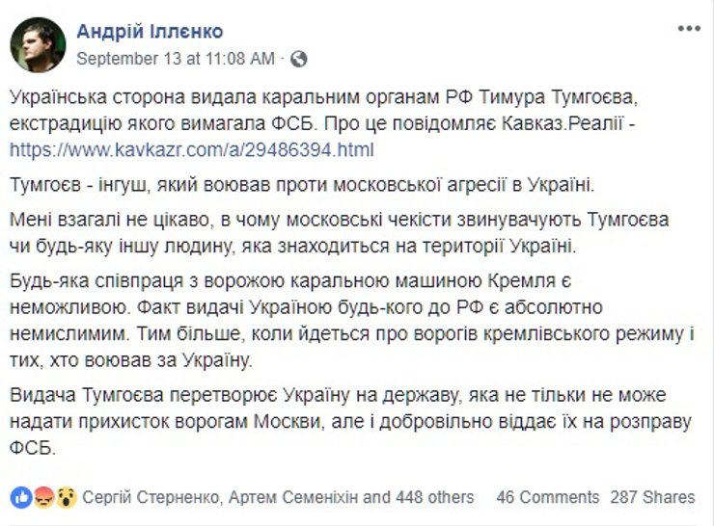
Task: Open the post timestamp September 13 link
Action: pos(175,58)
